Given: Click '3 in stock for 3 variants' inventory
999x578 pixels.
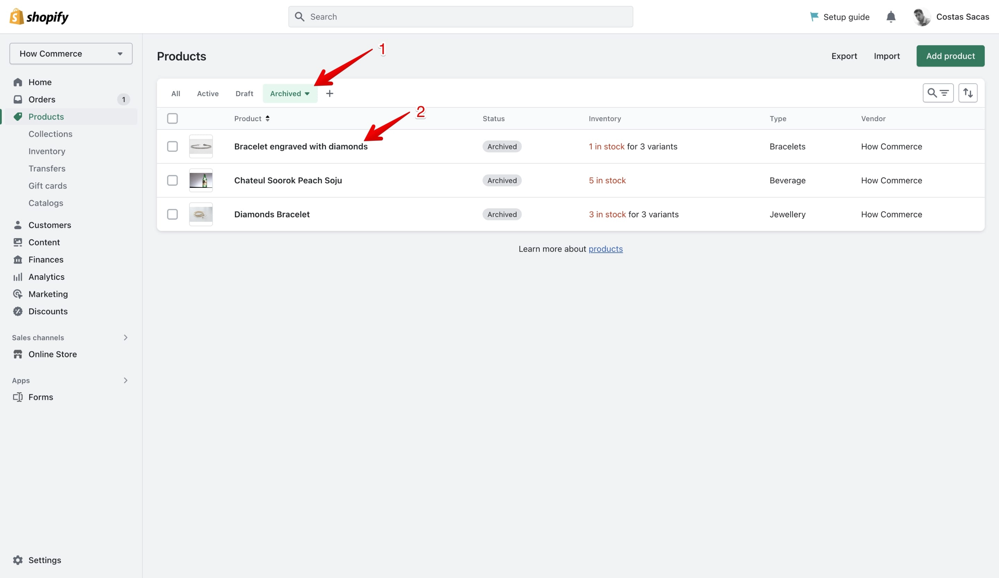Looking at the screenshot, I should coord(633,214).
